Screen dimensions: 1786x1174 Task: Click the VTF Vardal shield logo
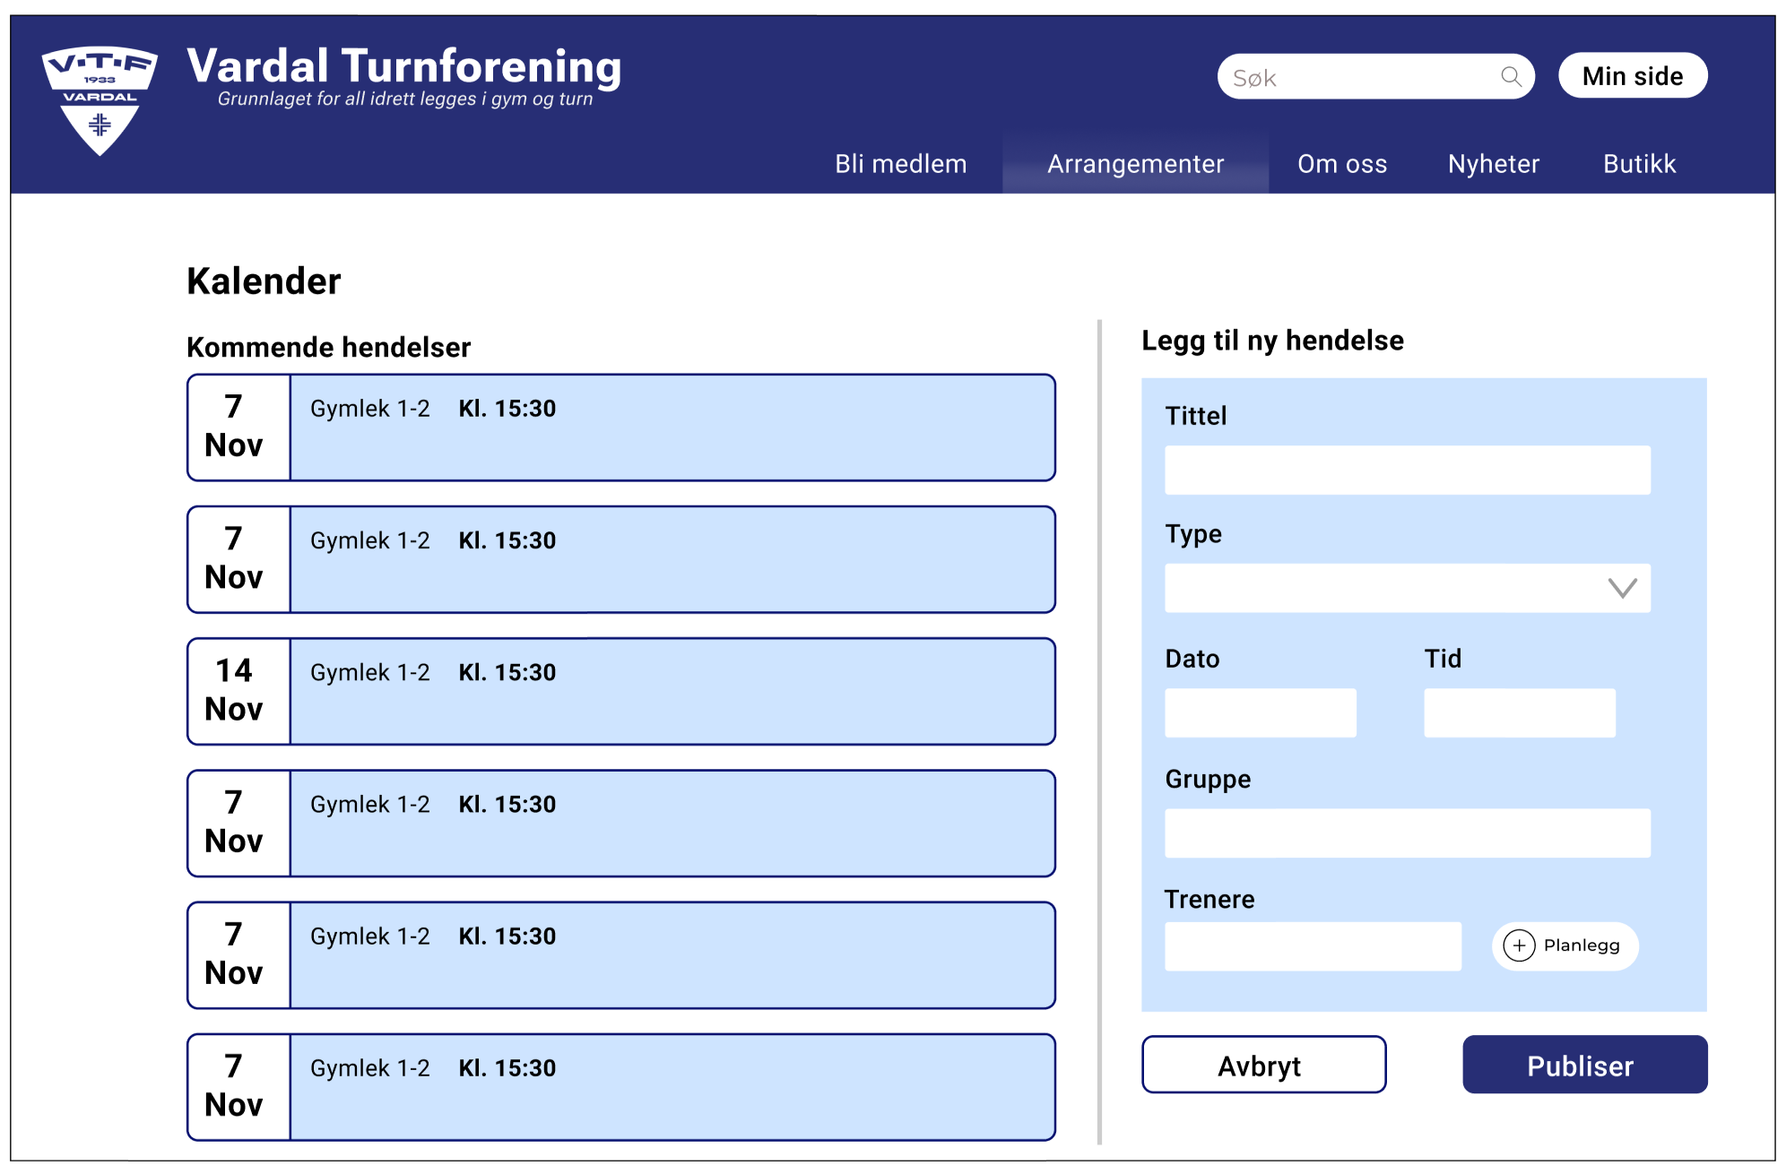(100, 99)
